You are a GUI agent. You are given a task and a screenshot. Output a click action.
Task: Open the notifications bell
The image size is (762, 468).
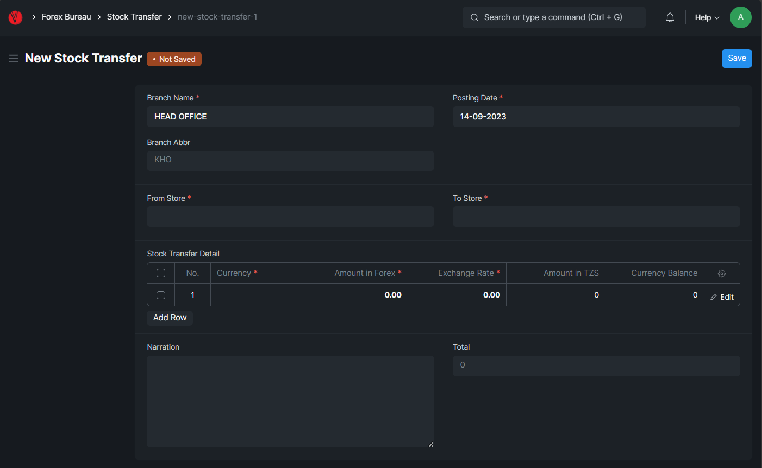click(670, 17)
